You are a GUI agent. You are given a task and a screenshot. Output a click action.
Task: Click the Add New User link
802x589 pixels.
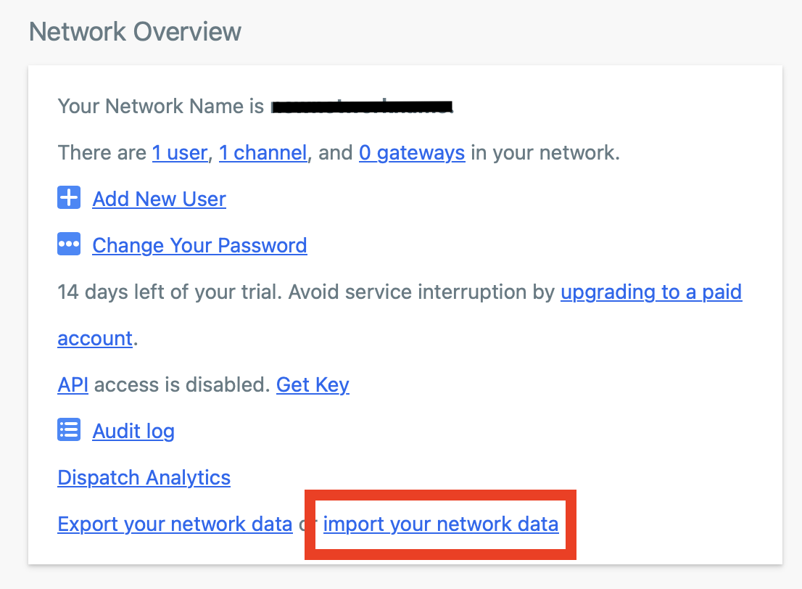159,199
